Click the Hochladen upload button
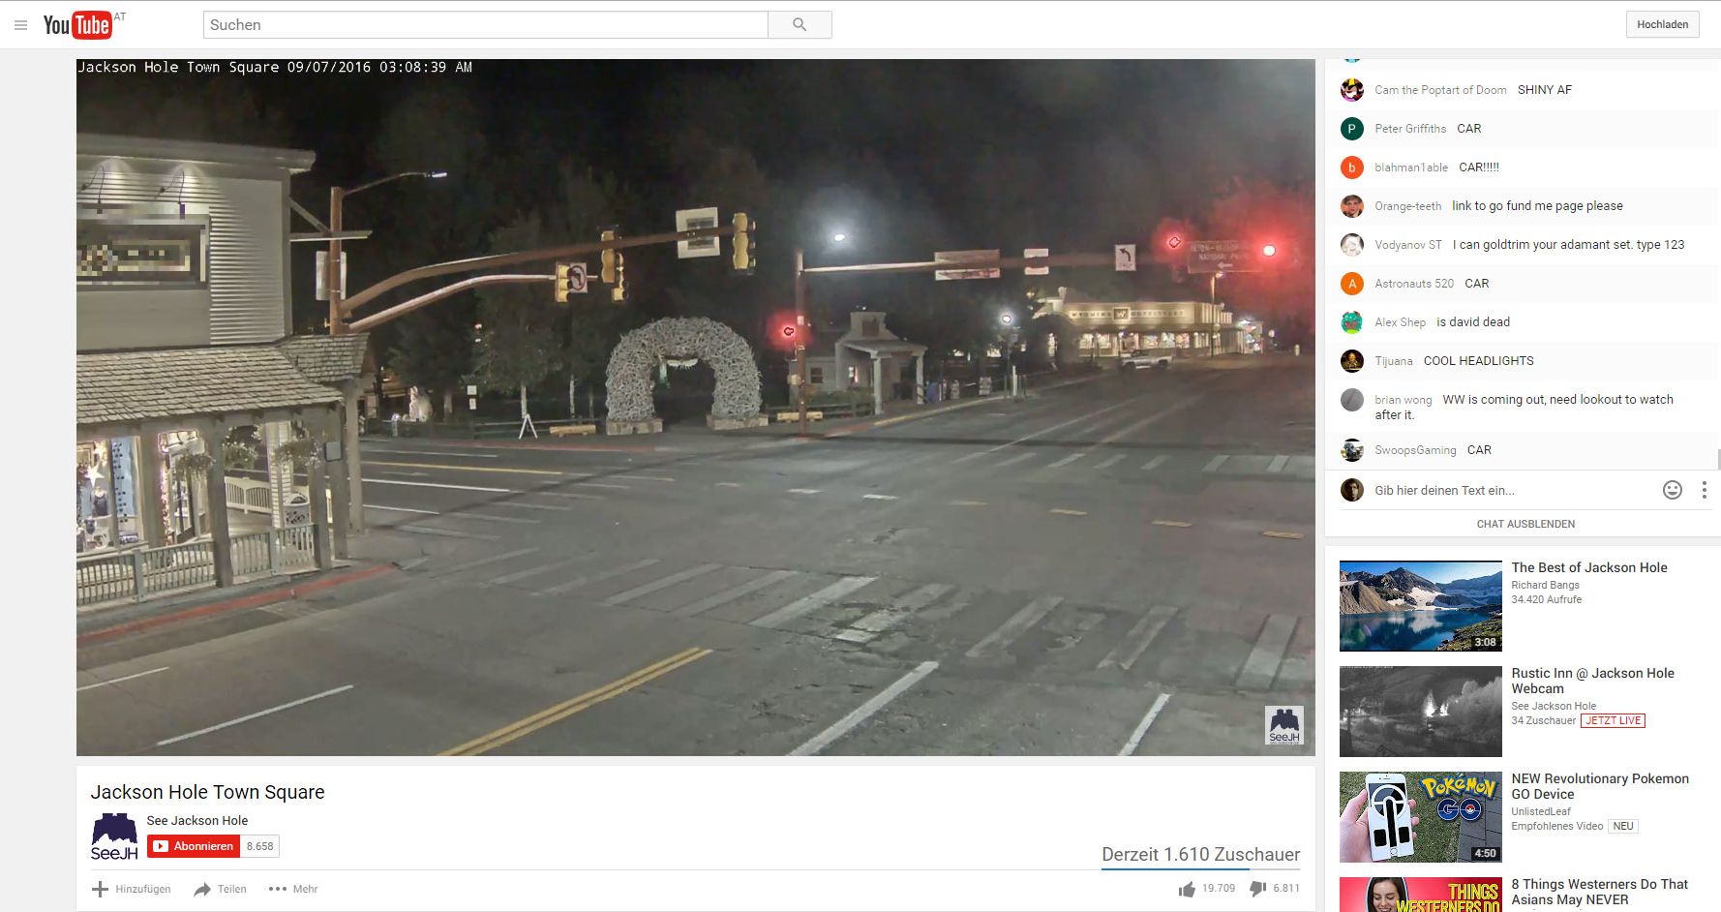 (1662, 24)
